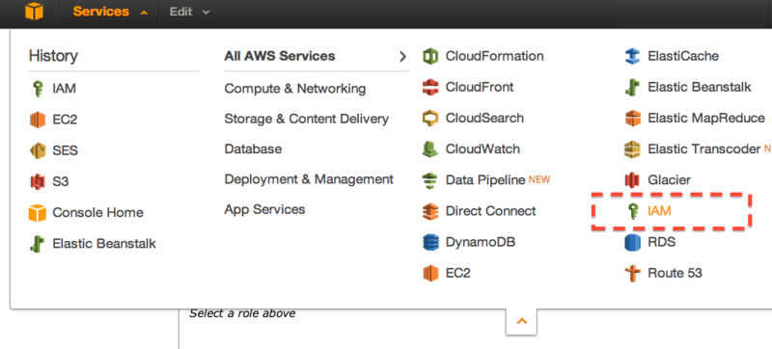The width and height of the screenshot is (772, 349).
Task: Open the Services dropdown menu
Action: 110,12
